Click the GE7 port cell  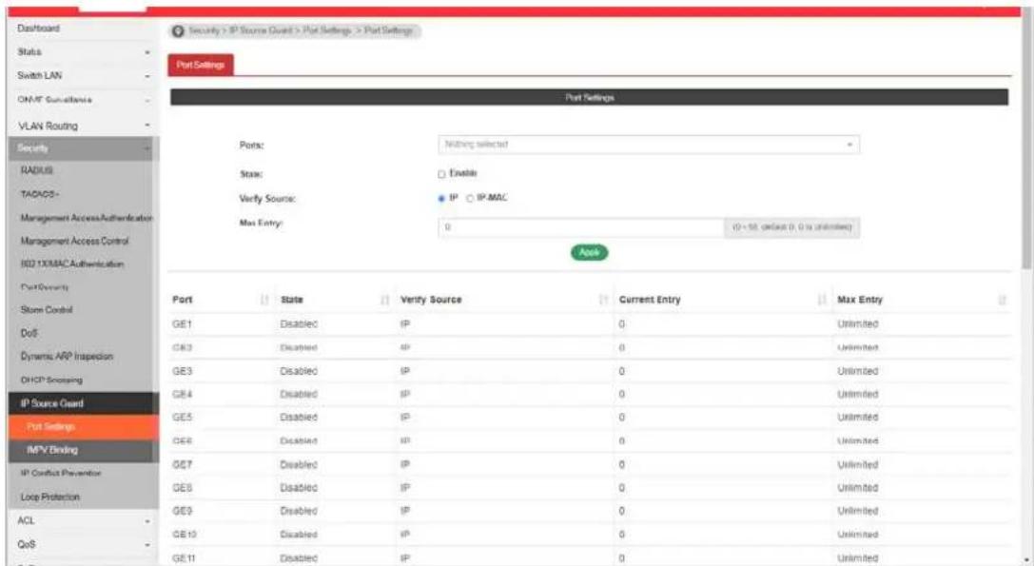click(x=182, y=464)
